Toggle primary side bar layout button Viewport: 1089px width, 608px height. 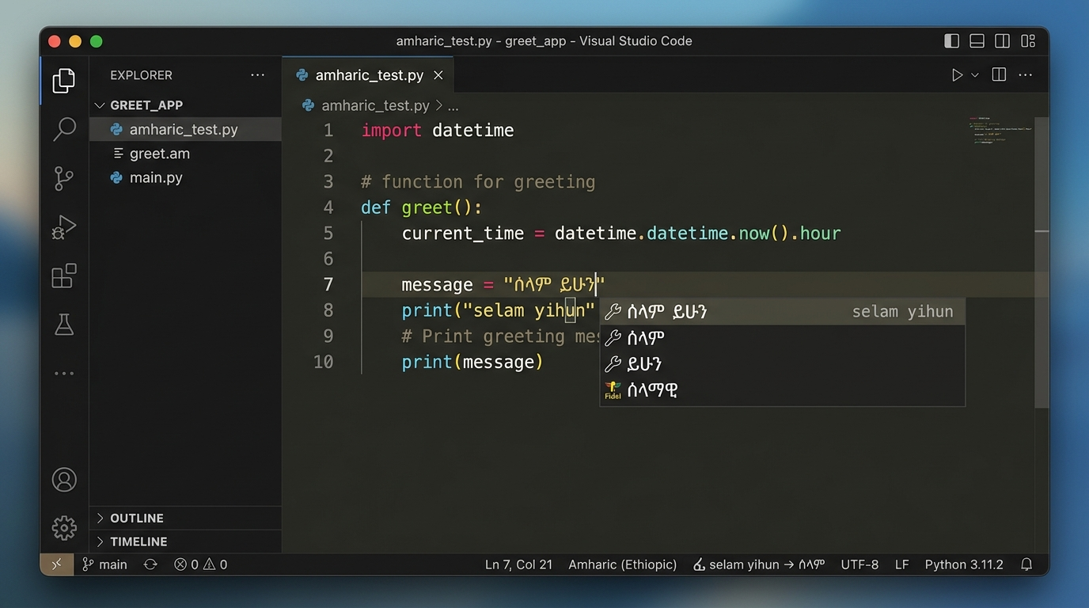pyautogui.click(x=952, y=41)
